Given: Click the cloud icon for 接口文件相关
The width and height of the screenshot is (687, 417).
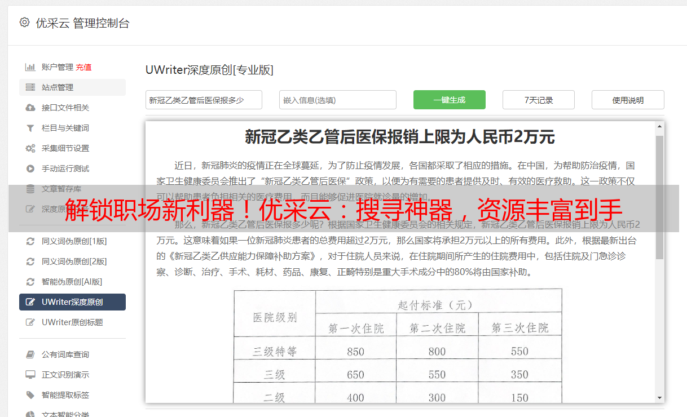Looking at the screenshot, I should click(x=30, y=108).
